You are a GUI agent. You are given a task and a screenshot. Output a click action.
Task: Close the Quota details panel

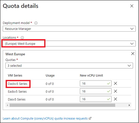(x=132, y=6)
